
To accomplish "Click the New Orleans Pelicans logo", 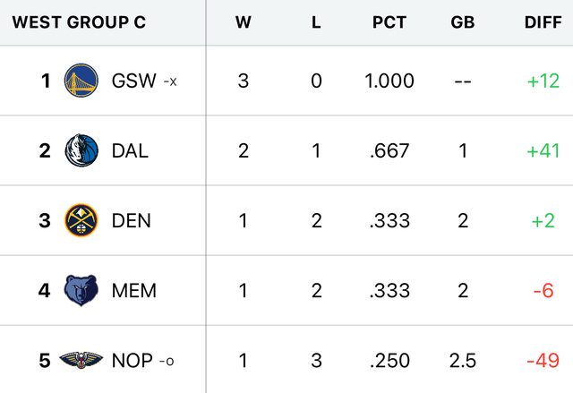I will pyautogui.click(x=81, y=361).
